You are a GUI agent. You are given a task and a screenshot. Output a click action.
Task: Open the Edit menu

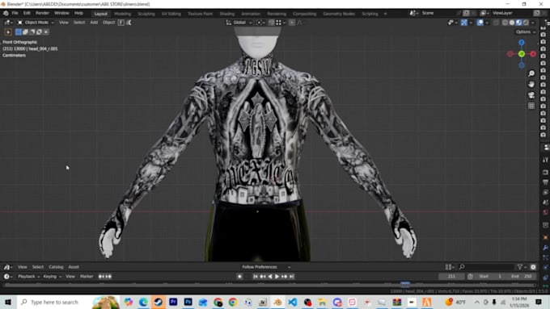tap(27, 13)
